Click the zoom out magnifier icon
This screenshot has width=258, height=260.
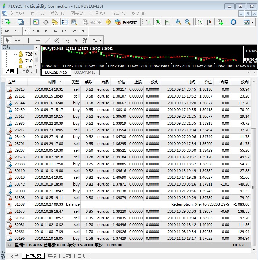pyautogui.click(x=188, y=22)
